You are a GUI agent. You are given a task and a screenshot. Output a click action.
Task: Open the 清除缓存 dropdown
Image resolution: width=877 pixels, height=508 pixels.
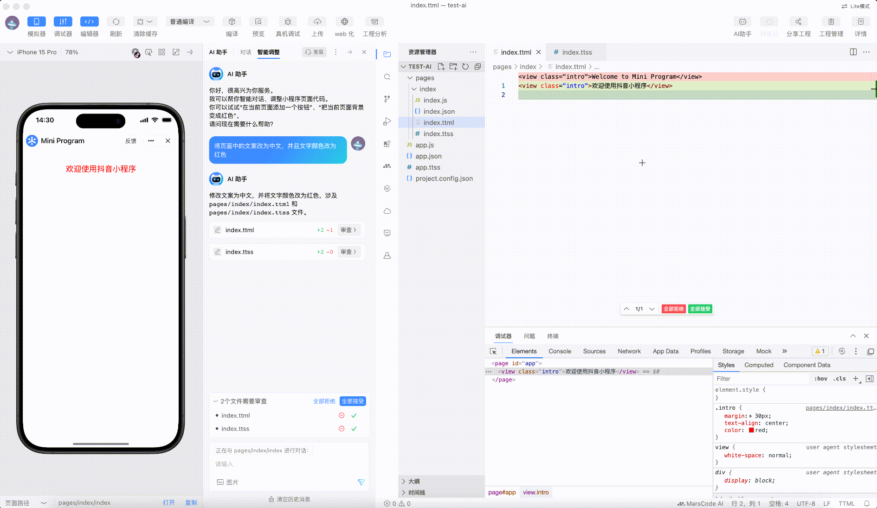145,22
